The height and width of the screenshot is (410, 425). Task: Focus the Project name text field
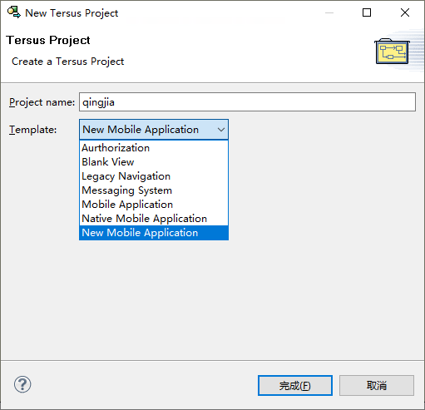pyautogui.click(x=247, y=102)
